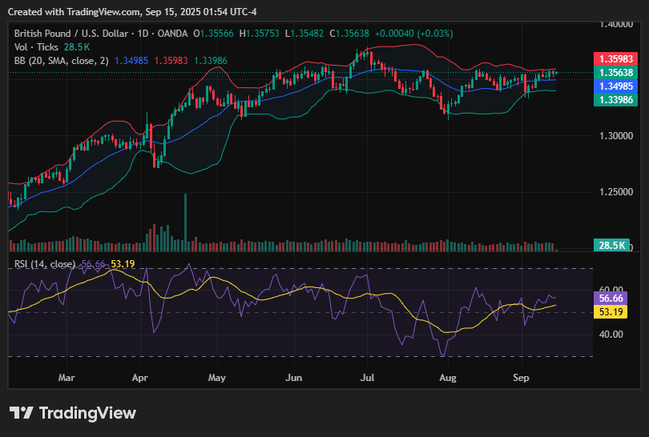The image size is (649, 437).
Task: Click the 60.00 RSI axis label
Action: [x=611, y=289]
